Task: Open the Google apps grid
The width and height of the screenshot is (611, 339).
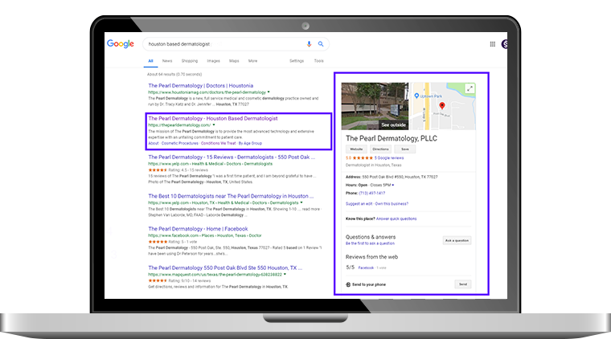Action: pyautogui.click(x=493, y=44)
